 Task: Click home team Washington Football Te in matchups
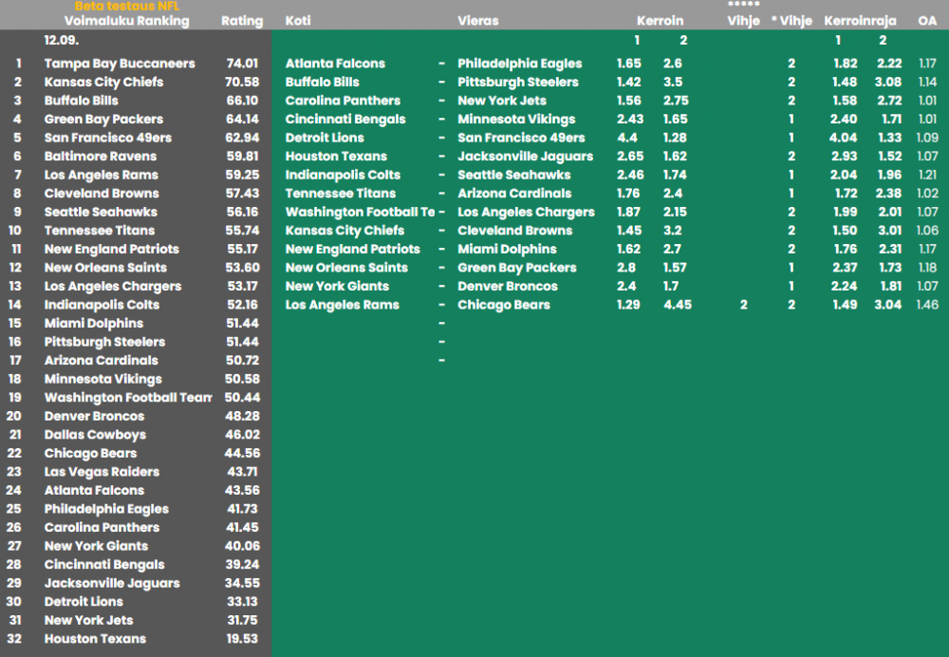360,212
